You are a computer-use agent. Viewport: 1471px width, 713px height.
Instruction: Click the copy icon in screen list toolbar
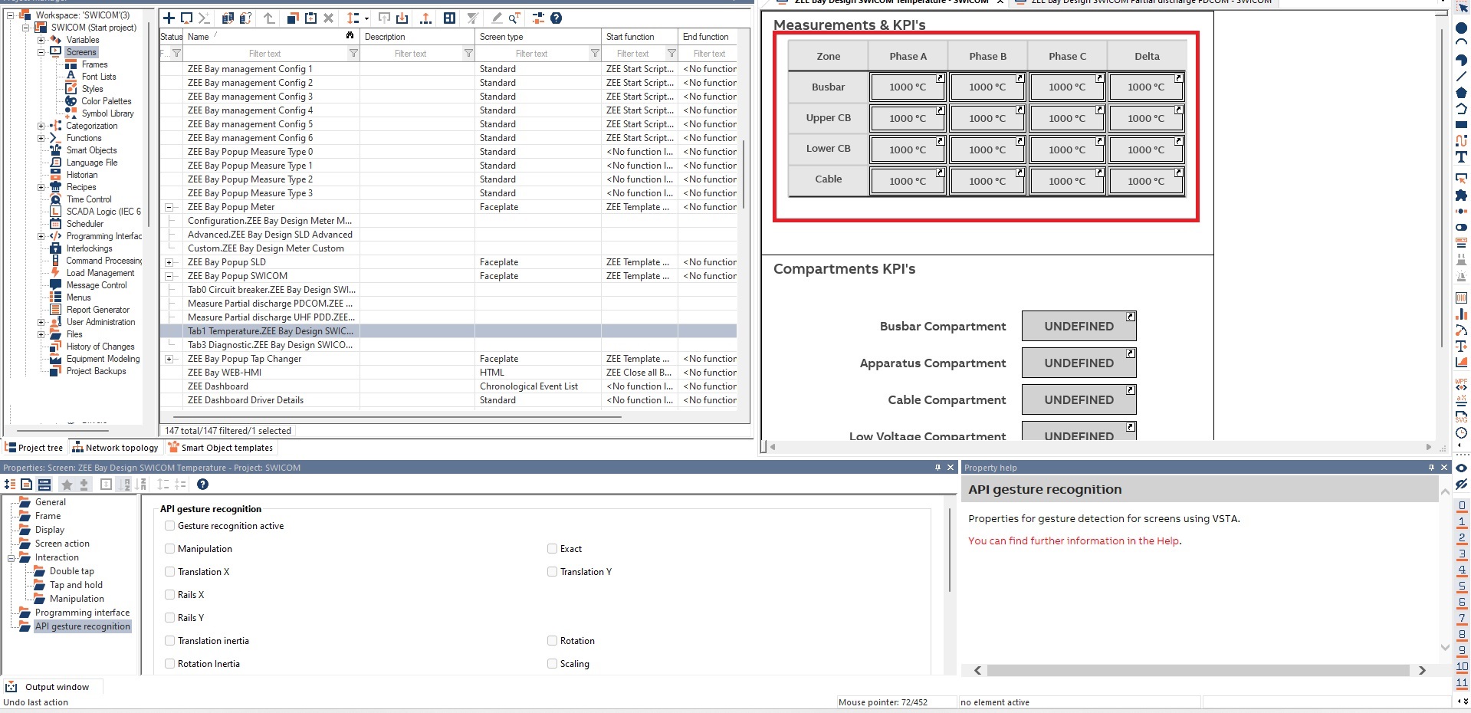pos(292,18)
